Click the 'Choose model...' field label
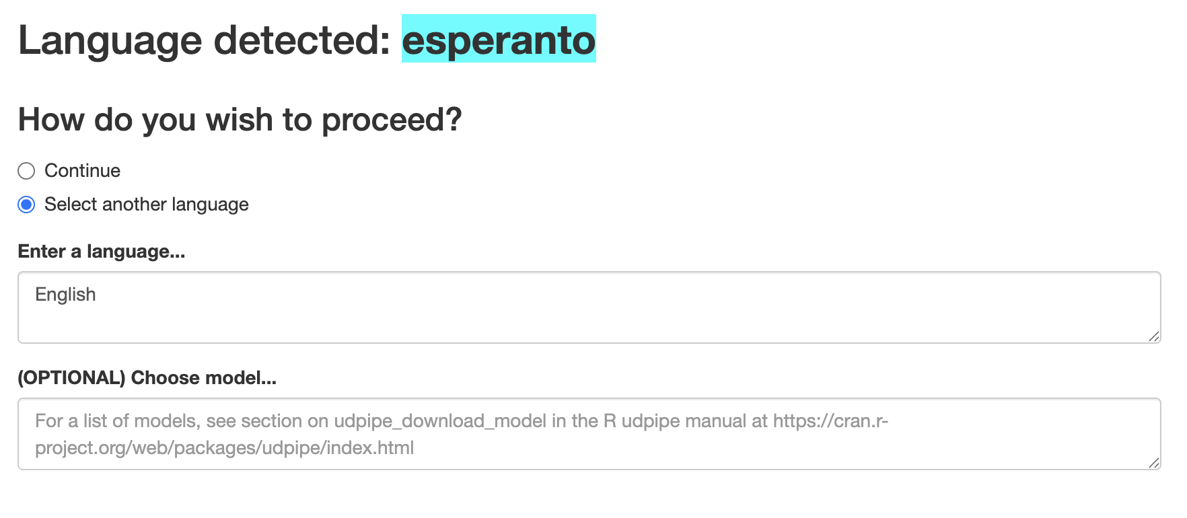Image resolution: width=1187 pixels, height=518 pixels. point(203,378)
